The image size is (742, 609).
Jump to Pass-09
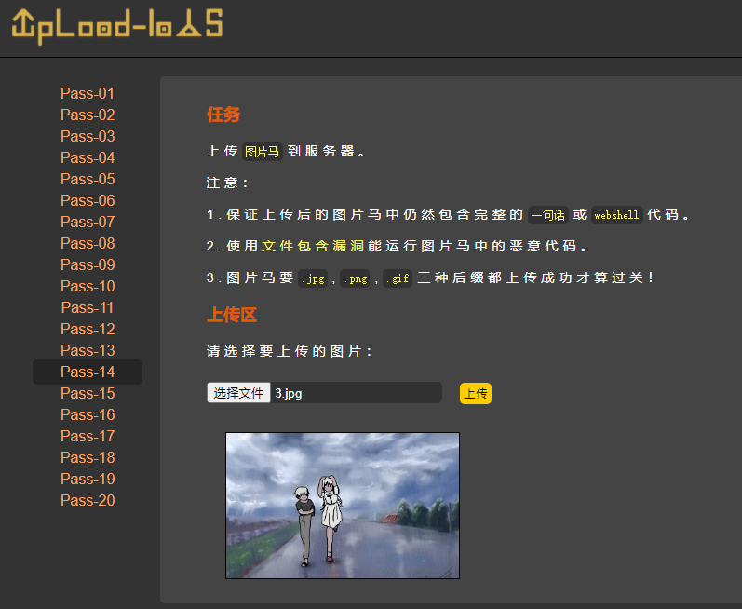pyautogui.click(x=88, y=264)
